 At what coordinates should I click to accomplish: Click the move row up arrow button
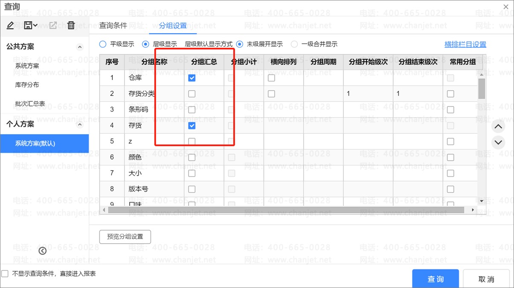click(x=498, y=127)
